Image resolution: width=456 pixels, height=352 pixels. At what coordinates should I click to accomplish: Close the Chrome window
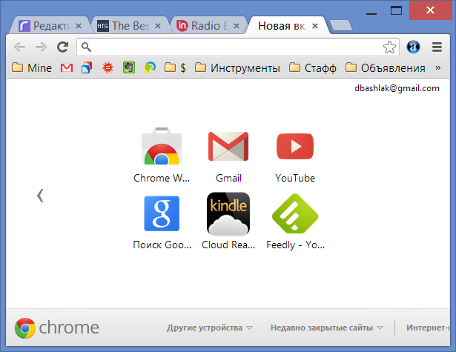431,10
